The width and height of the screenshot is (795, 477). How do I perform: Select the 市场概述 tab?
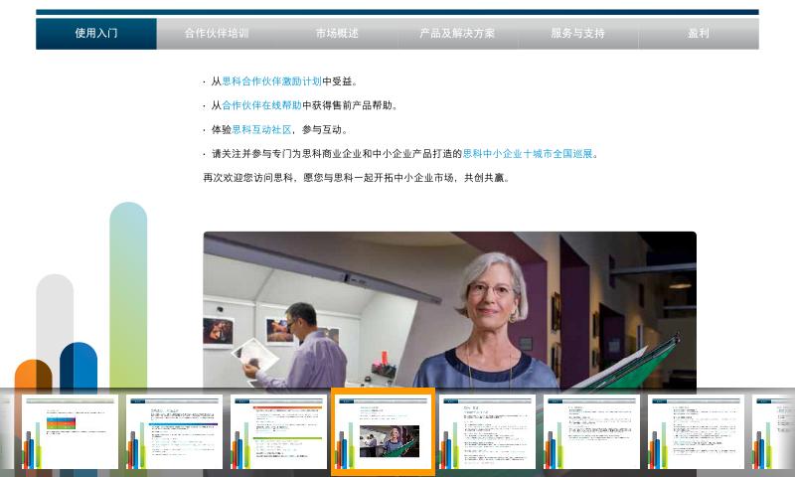(337, 34)
